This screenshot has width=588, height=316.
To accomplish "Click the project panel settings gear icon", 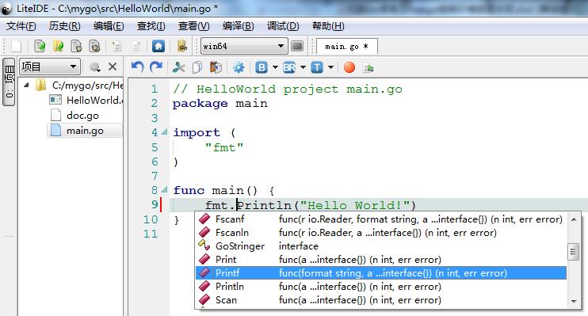I will point(95,67).
